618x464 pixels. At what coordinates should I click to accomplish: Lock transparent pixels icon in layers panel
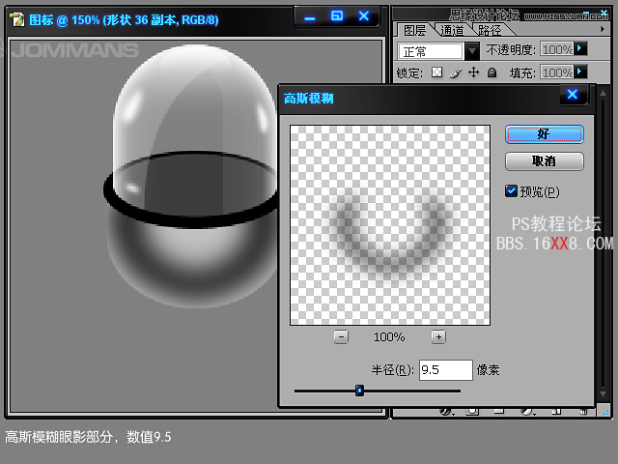point(436,72)
